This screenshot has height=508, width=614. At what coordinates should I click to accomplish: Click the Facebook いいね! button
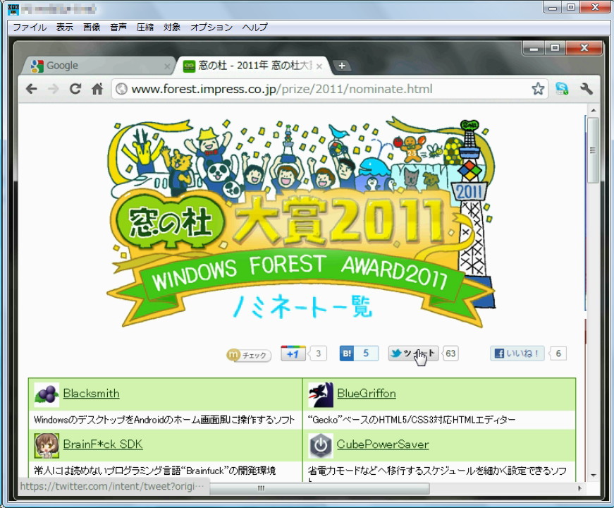[x=517, y=353]
